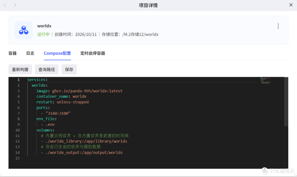The height and width of the screenshot is (177, 297).
Task: Click the 项目详情 dialog title
Action: click(x=148, y=5)
